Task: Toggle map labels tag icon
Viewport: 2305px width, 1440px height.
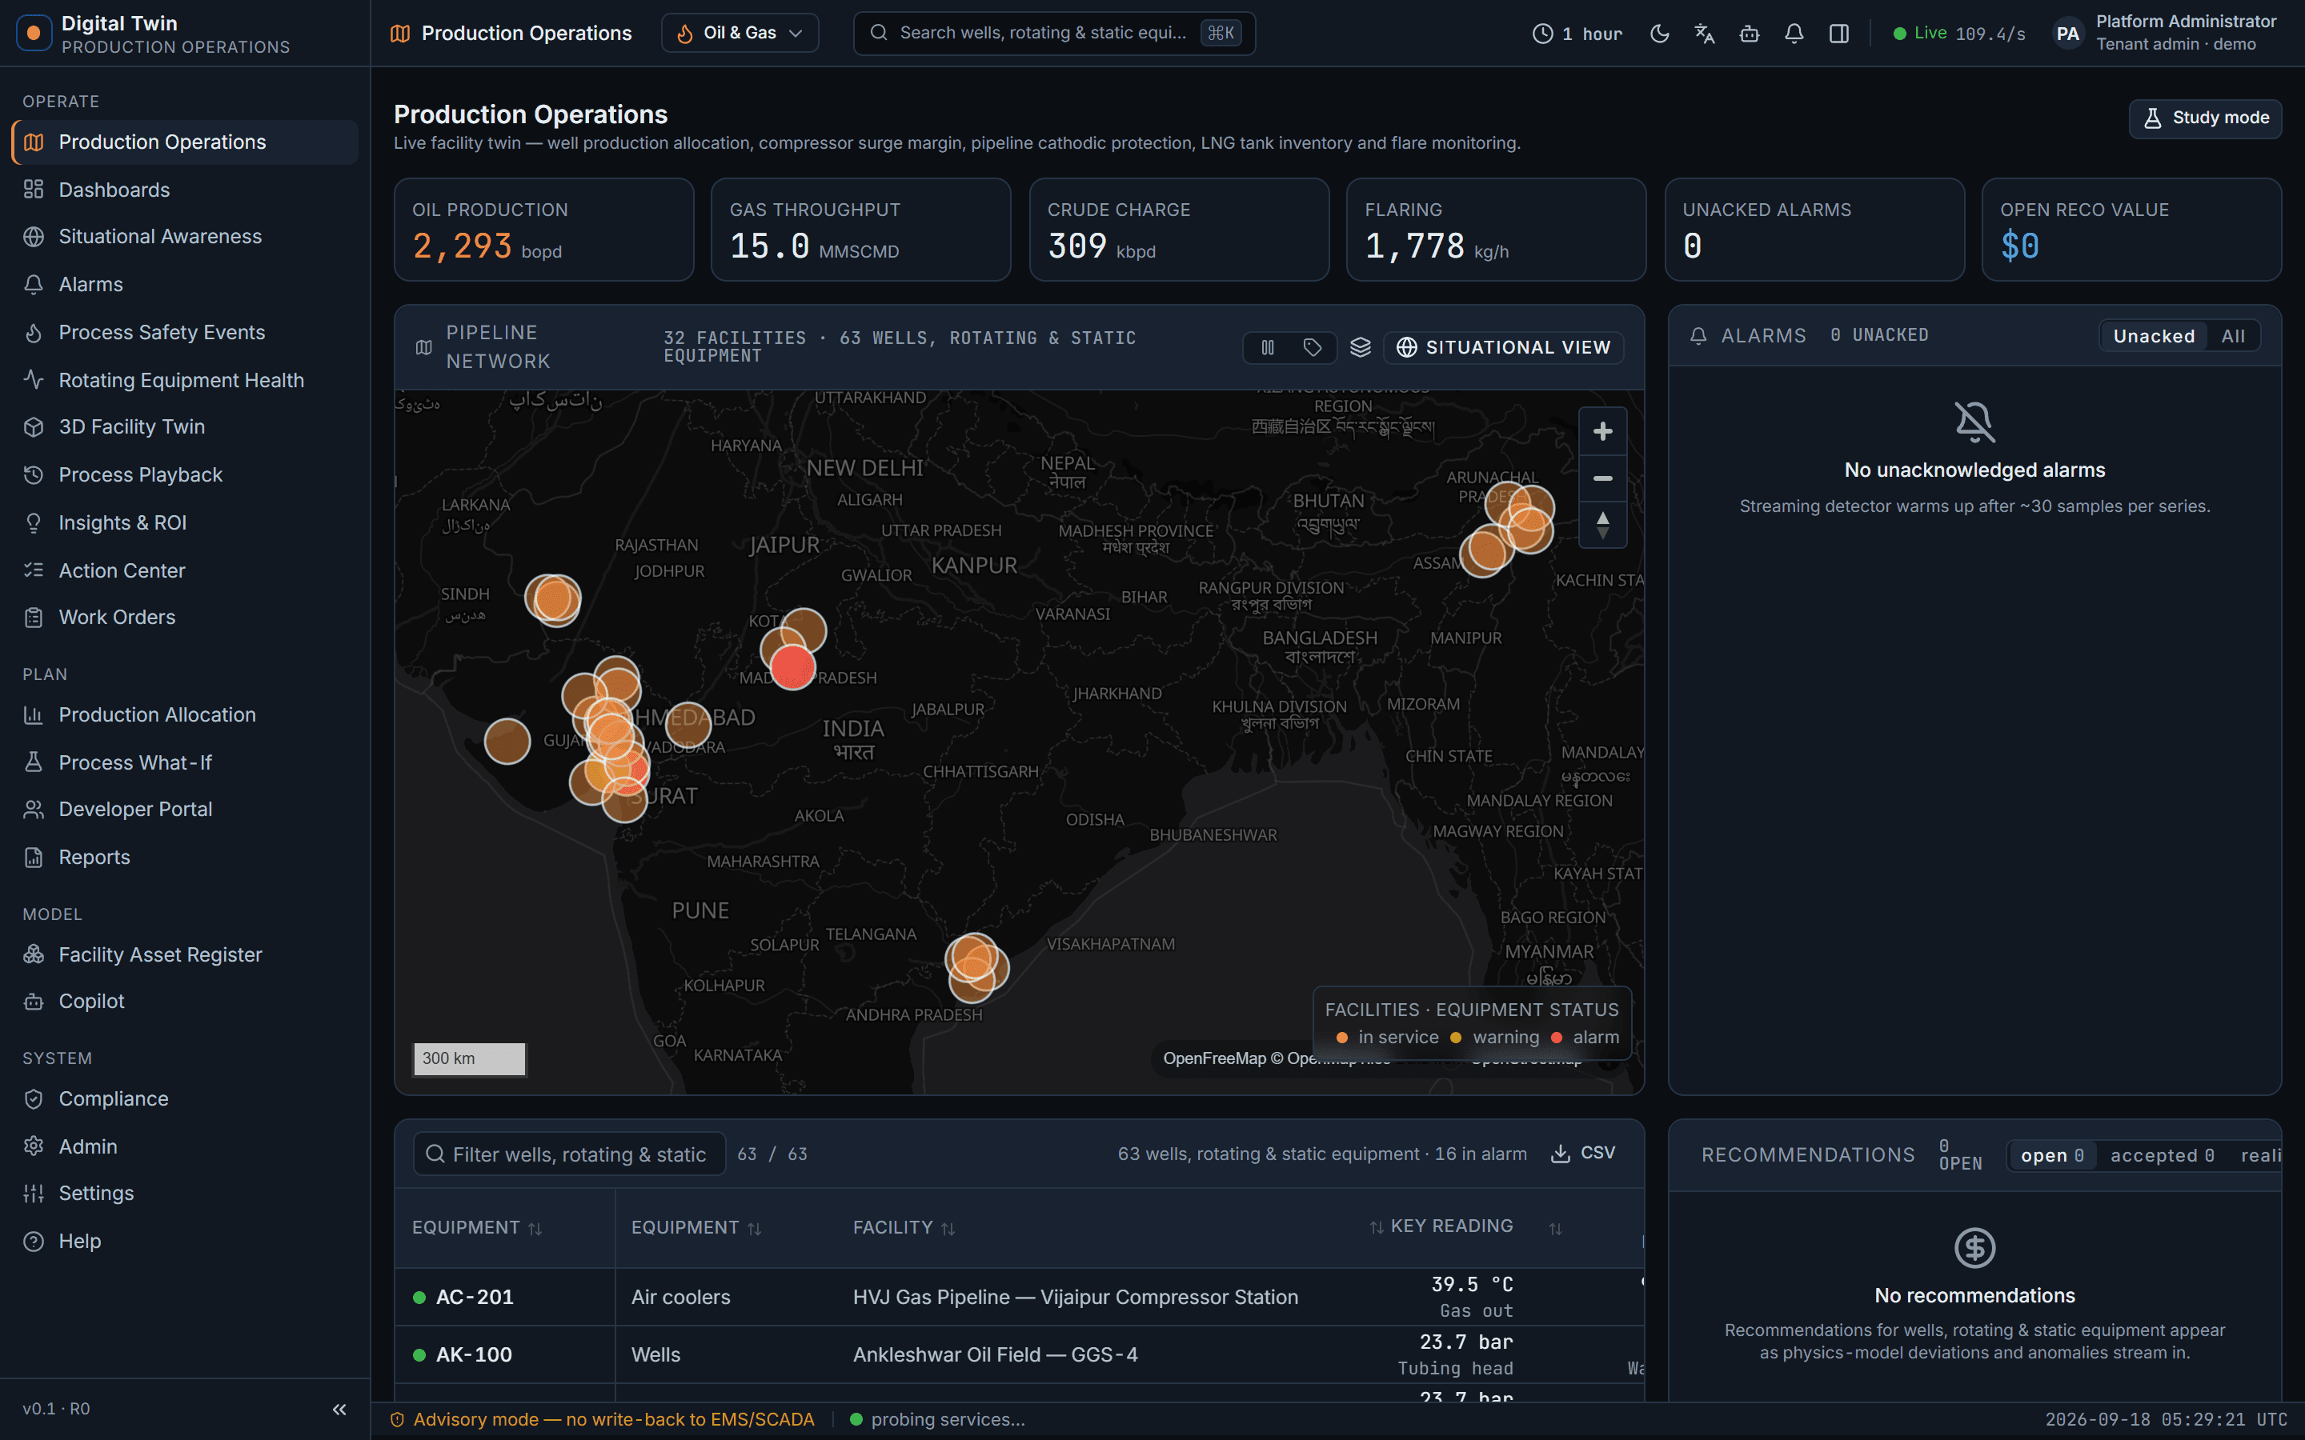Action: (x=1313, y=348)
